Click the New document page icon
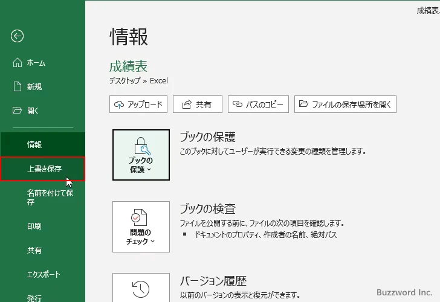 pos(18,86)
